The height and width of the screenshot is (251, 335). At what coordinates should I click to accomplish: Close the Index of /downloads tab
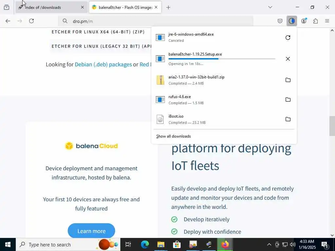coord(82,7)
